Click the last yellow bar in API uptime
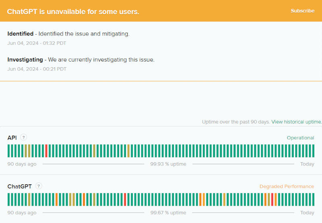Screen dimensions: 322x223 128,151
